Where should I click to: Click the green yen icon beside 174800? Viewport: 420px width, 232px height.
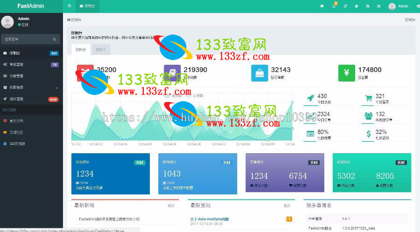point(347,73)
